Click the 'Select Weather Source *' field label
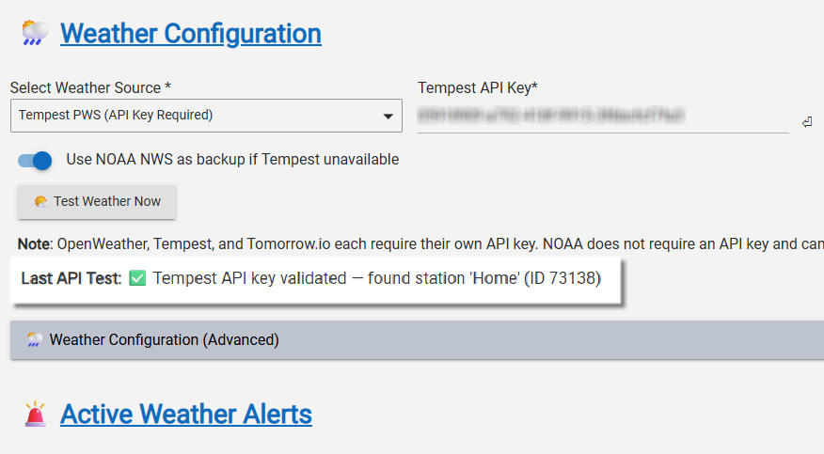 (x=90, y=87)
